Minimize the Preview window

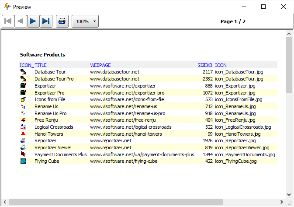point(244,7)
